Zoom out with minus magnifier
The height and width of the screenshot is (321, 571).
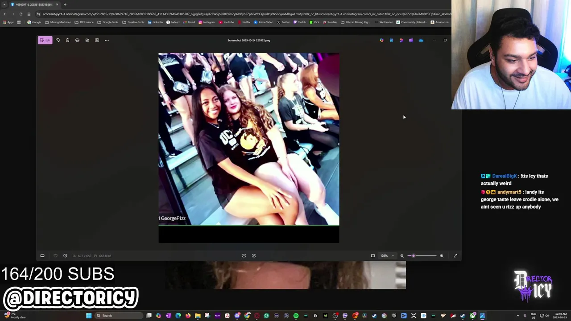pyautogui.click(x=402, y=256)
